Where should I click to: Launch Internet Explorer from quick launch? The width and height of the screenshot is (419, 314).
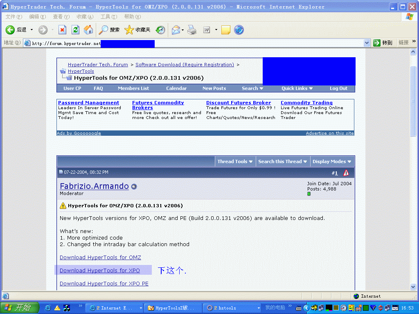click(47, 308)
